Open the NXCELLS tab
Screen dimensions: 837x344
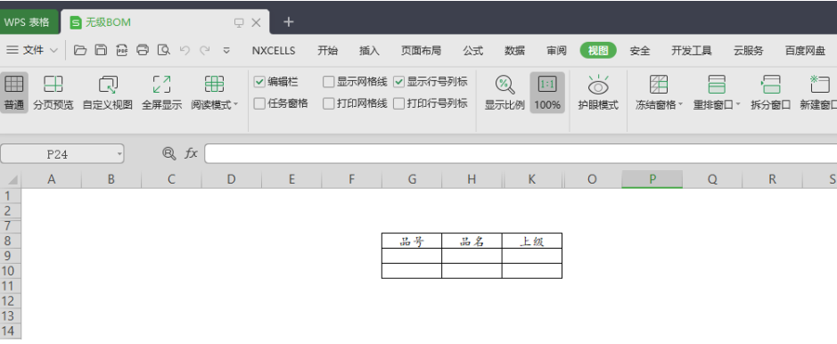(x=274, y=51)
